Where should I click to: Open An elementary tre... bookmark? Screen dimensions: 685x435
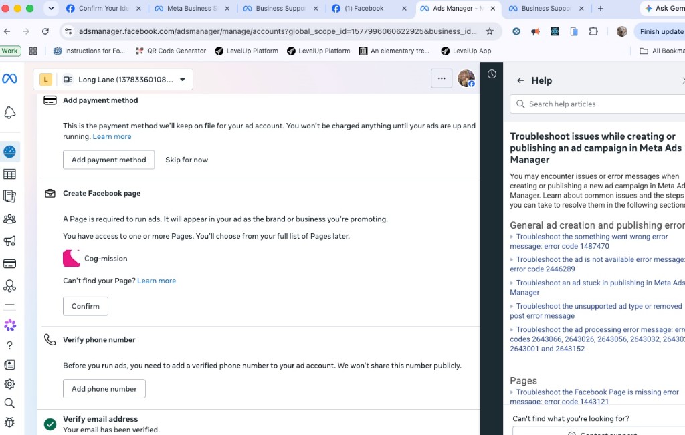394,51
